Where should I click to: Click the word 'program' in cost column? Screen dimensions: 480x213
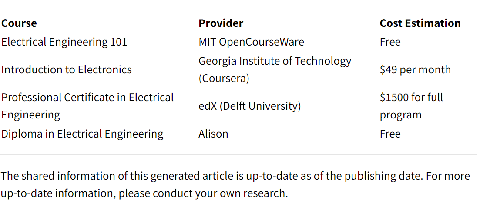tap(400, 115)
